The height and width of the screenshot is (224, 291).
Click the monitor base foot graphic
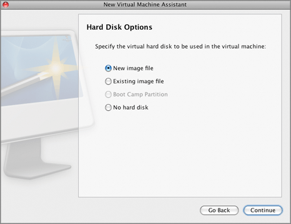coord(37,171)
